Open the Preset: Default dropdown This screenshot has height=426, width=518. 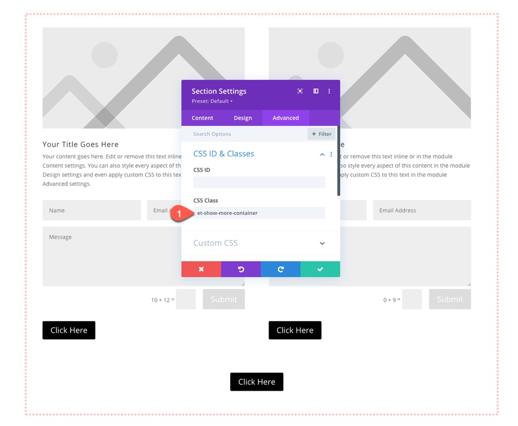[212, 101]
